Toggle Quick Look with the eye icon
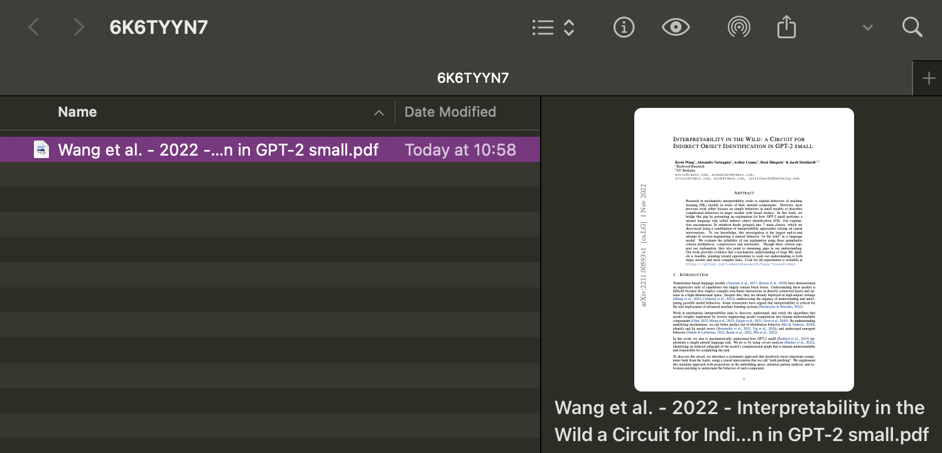This screenshot has height=453, width=942. (676, 28)
